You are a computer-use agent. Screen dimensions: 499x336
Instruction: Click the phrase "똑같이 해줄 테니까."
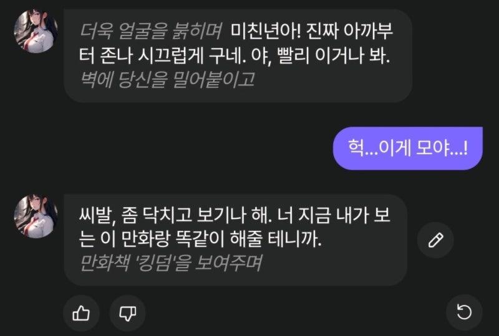coord(248,239)
